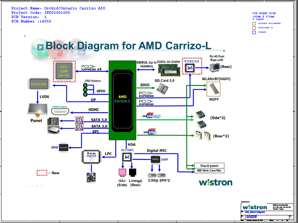Click the black Lineout jack icon
Image resolution: width=298 pixels, height=223 pixels.
pos(133,173)
